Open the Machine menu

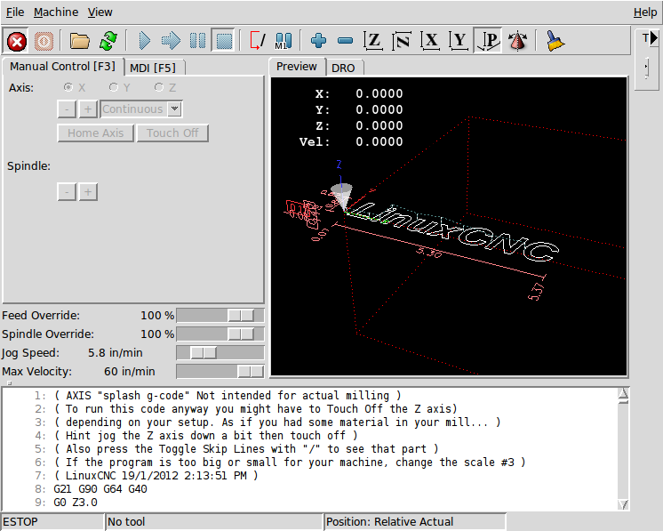click(x=56, y=12)
